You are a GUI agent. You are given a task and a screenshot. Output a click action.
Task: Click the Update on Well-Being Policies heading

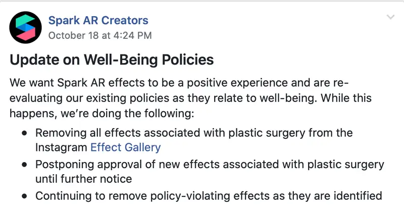(x=112, y=60)
